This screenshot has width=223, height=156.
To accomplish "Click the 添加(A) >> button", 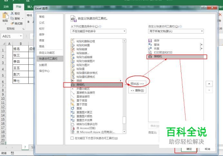I will click(x=137, y=84).
